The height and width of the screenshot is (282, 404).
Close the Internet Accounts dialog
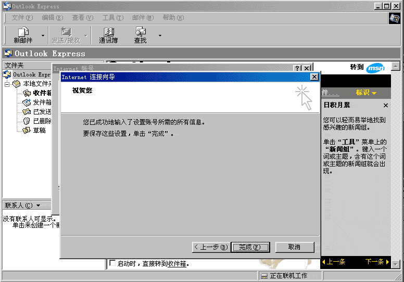[307, 68]
